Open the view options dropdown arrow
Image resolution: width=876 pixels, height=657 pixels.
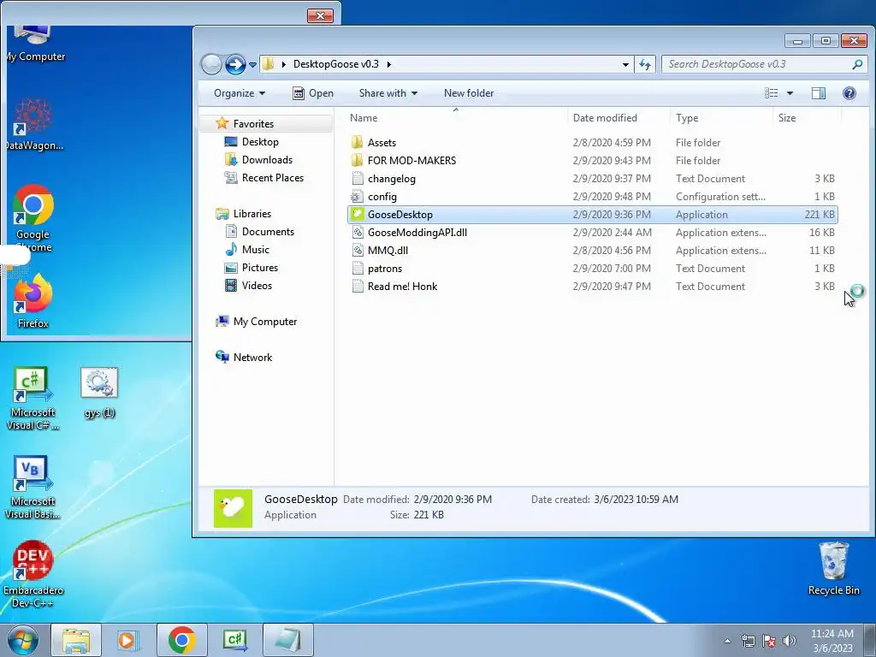[790, 93]
